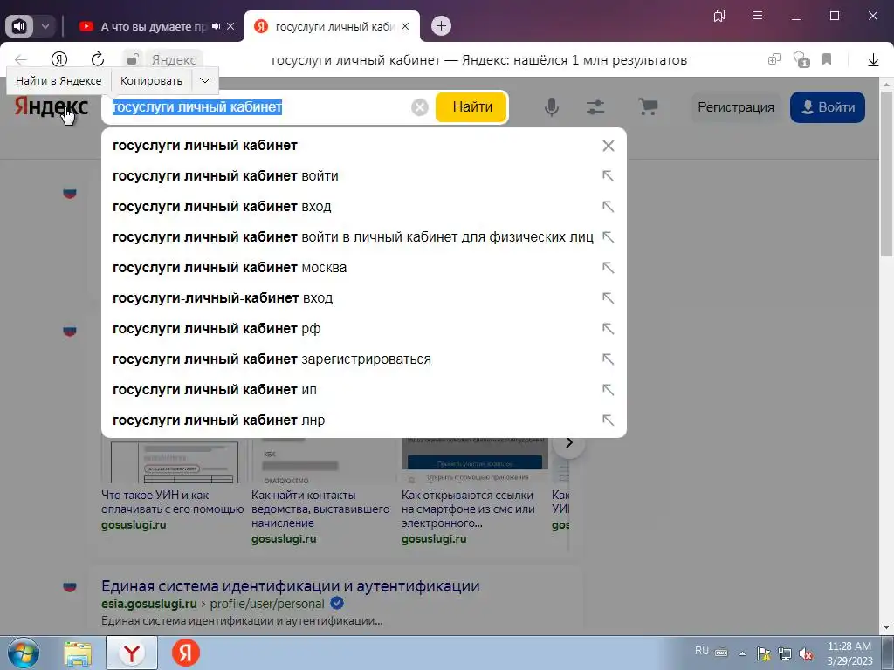Open Как найти контакты ведомства article
Viewport: 894px width, 670px height.
coord(320,509)
